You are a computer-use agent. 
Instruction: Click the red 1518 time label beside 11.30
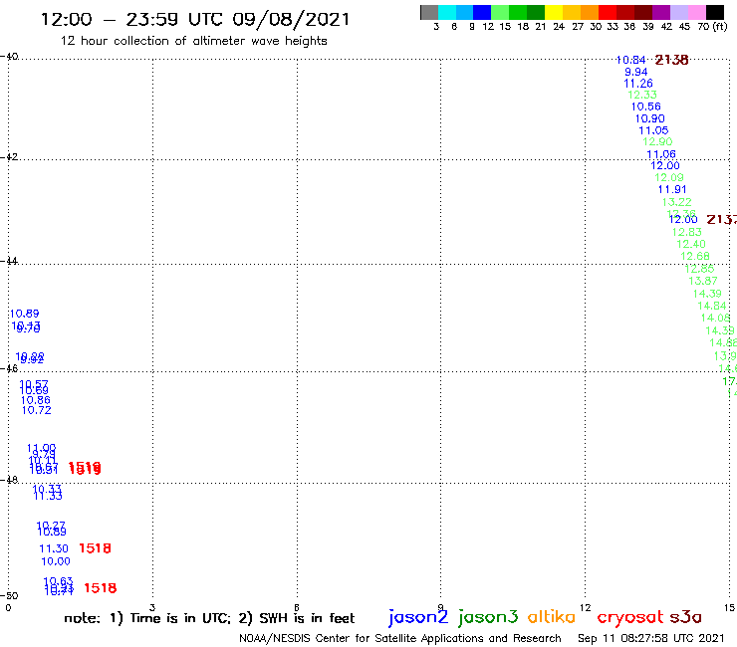[x=95, y=548]
